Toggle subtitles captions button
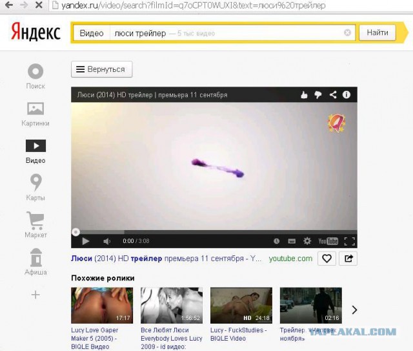The height and width of the screenshot is (351, 413). (292, 241)
